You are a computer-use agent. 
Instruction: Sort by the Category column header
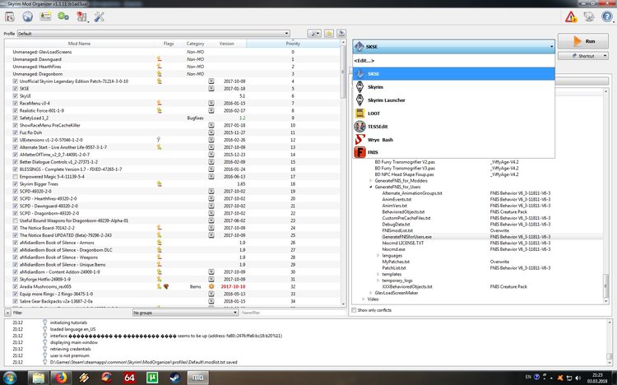(x=195, y=44)
